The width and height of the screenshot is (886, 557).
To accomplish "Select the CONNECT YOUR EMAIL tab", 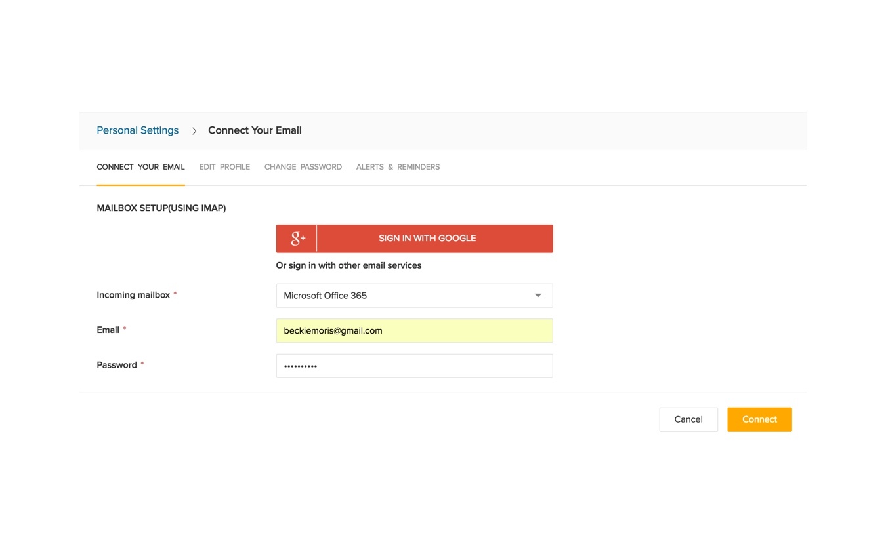I will click(x=140, y=167).
